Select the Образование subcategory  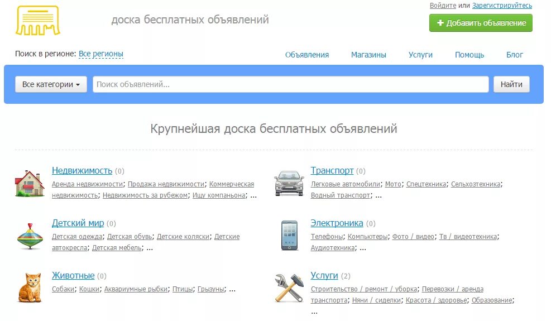[x=492, y=300]
